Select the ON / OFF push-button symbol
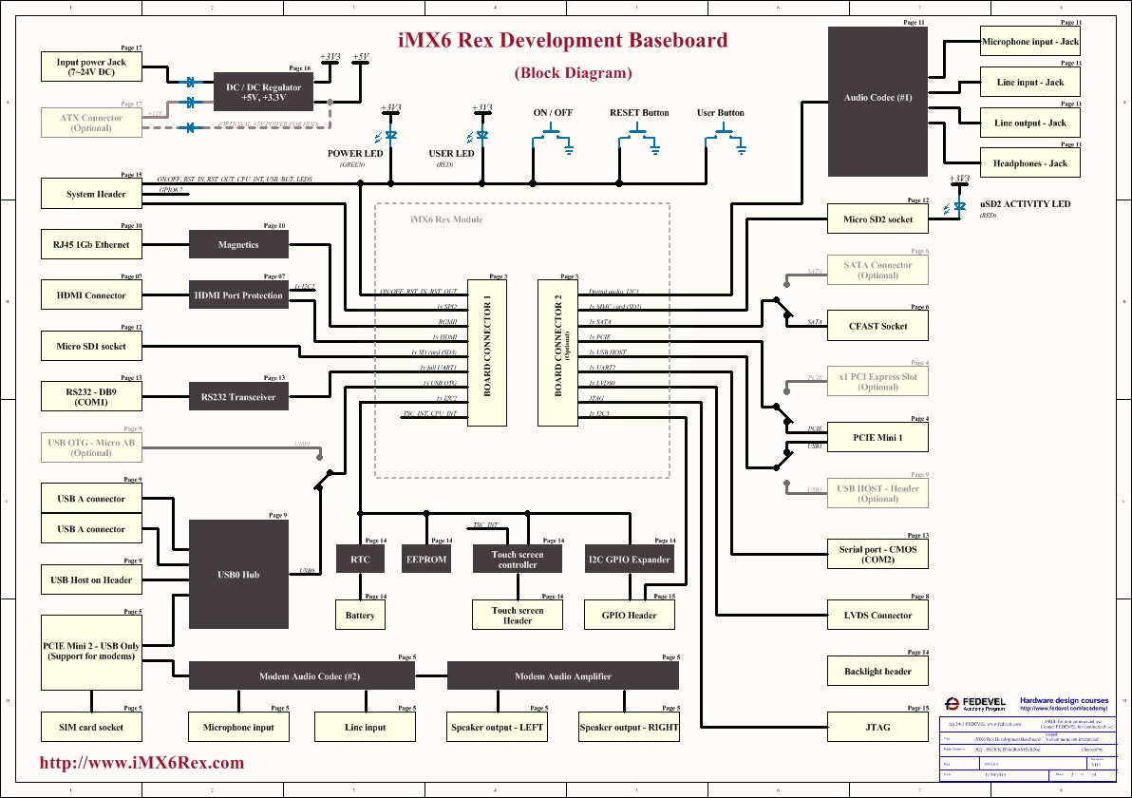This screenshot has height=798, width=1132. tap(553, 138)
